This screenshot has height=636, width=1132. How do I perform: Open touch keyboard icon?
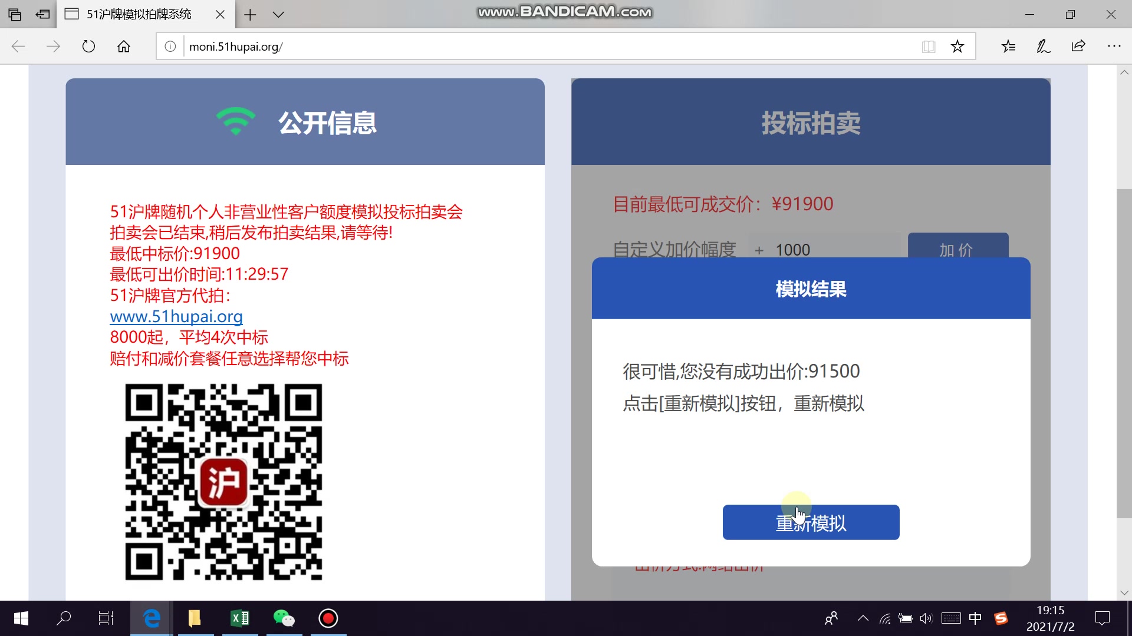pos(951,618)
